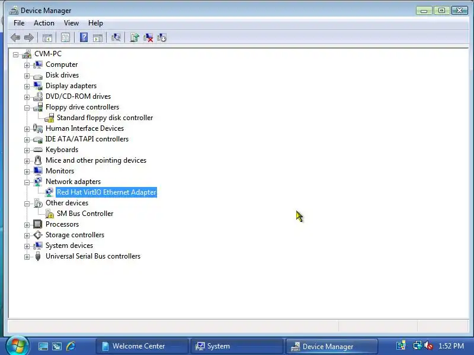Click the mouse icon beside Mice devices
Image resolution: width=474 pixels, height=355 pixels.
click(x=38, y=160)
